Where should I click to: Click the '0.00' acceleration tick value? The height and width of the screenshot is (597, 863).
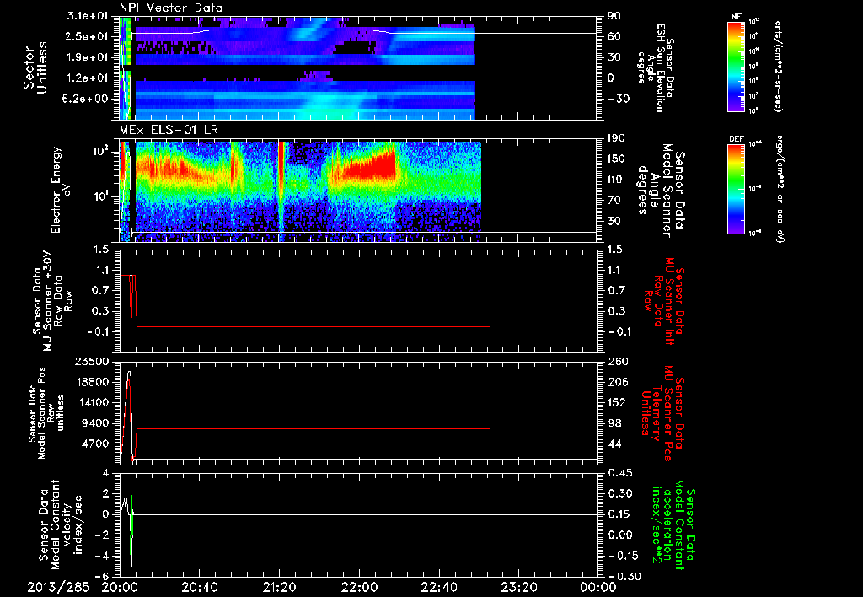click(x=621, y=535)
